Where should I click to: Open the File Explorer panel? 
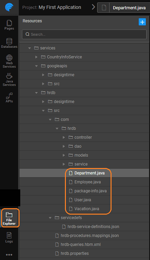[x=9, y=218]
